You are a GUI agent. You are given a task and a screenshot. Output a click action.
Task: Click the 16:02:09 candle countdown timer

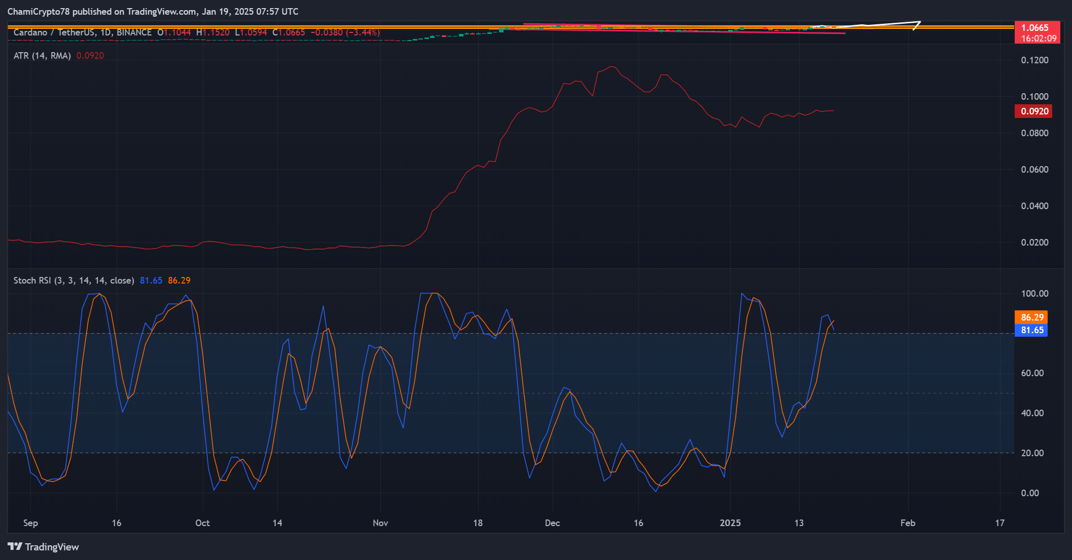(x=1038, y=38)
